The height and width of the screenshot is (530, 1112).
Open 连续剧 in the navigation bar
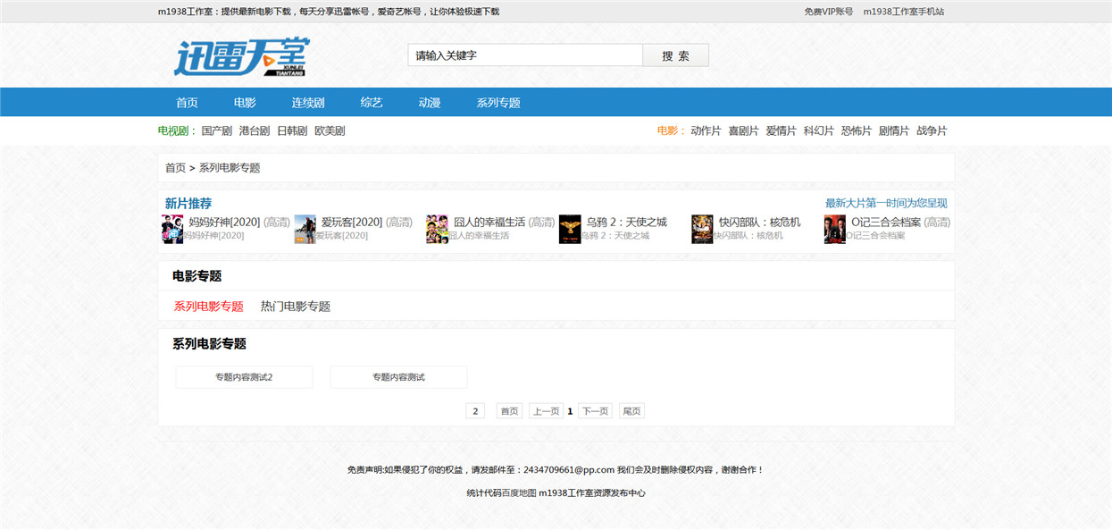[x=308, y=103]
